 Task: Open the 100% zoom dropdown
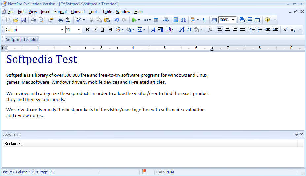pos(233,20)
